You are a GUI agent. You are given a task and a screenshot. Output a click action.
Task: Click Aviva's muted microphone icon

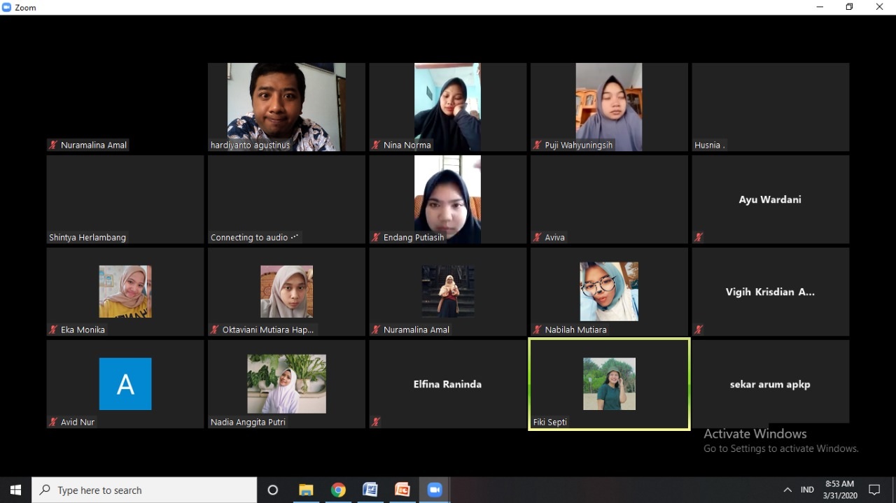tap(538, 237)
